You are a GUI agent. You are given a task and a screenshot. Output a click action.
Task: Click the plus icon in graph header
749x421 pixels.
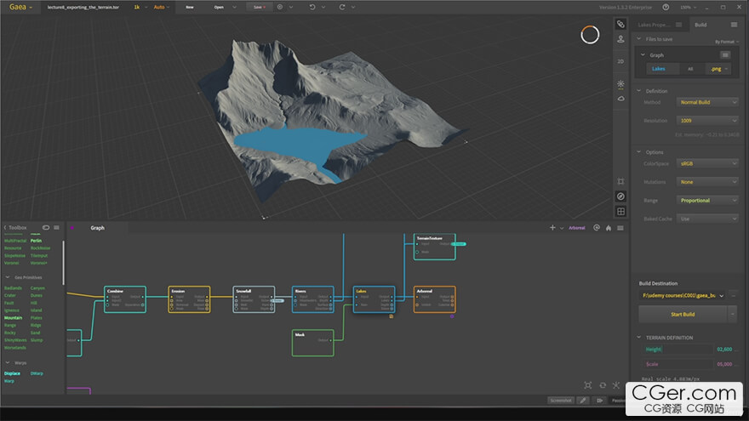coord(552,228)
